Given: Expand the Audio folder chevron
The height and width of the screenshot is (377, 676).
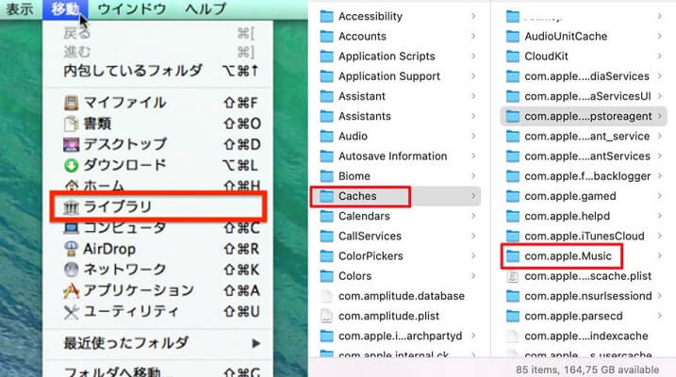Looking at the screenshot, I should [473, 136].
